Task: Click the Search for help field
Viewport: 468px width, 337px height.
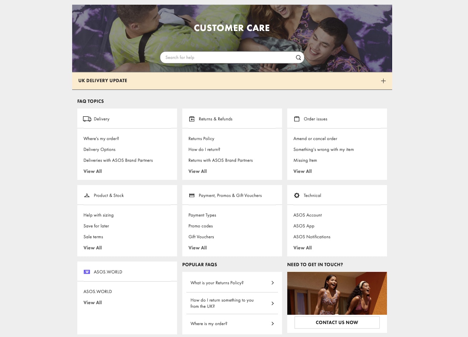Action: [228, 58]
